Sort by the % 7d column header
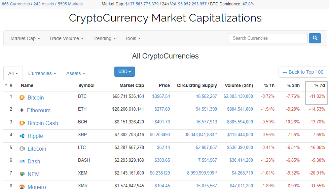Screen dimensions: 329x193 [319, 85]
